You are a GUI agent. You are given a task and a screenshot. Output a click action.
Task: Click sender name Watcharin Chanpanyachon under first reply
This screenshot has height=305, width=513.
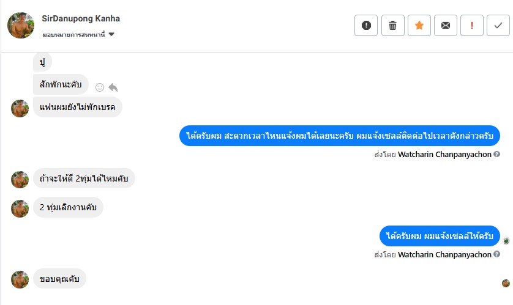tap(444, 155)
